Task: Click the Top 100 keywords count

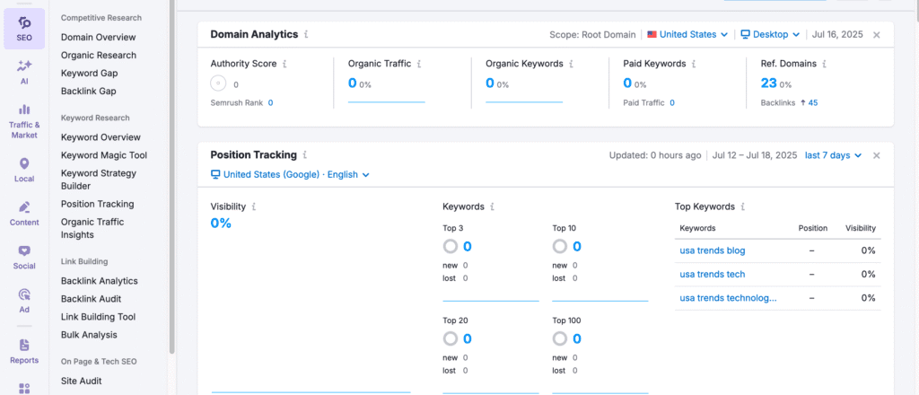Action: coord(577,338)
